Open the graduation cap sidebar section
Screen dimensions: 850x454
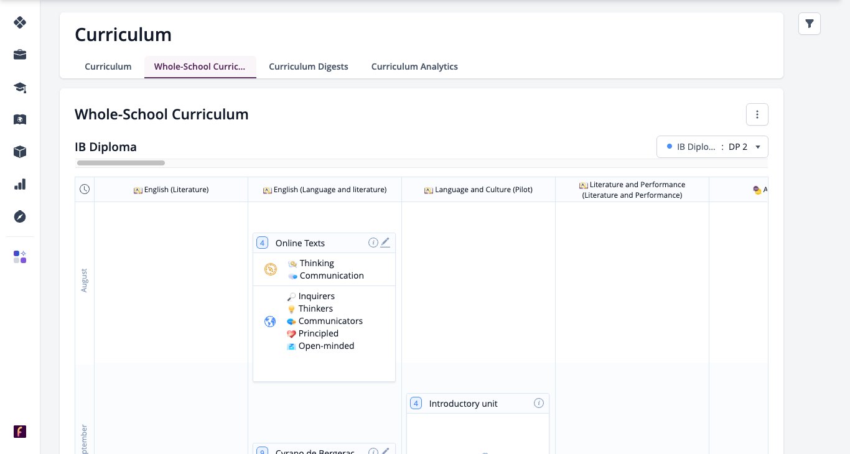coord(20,87)
